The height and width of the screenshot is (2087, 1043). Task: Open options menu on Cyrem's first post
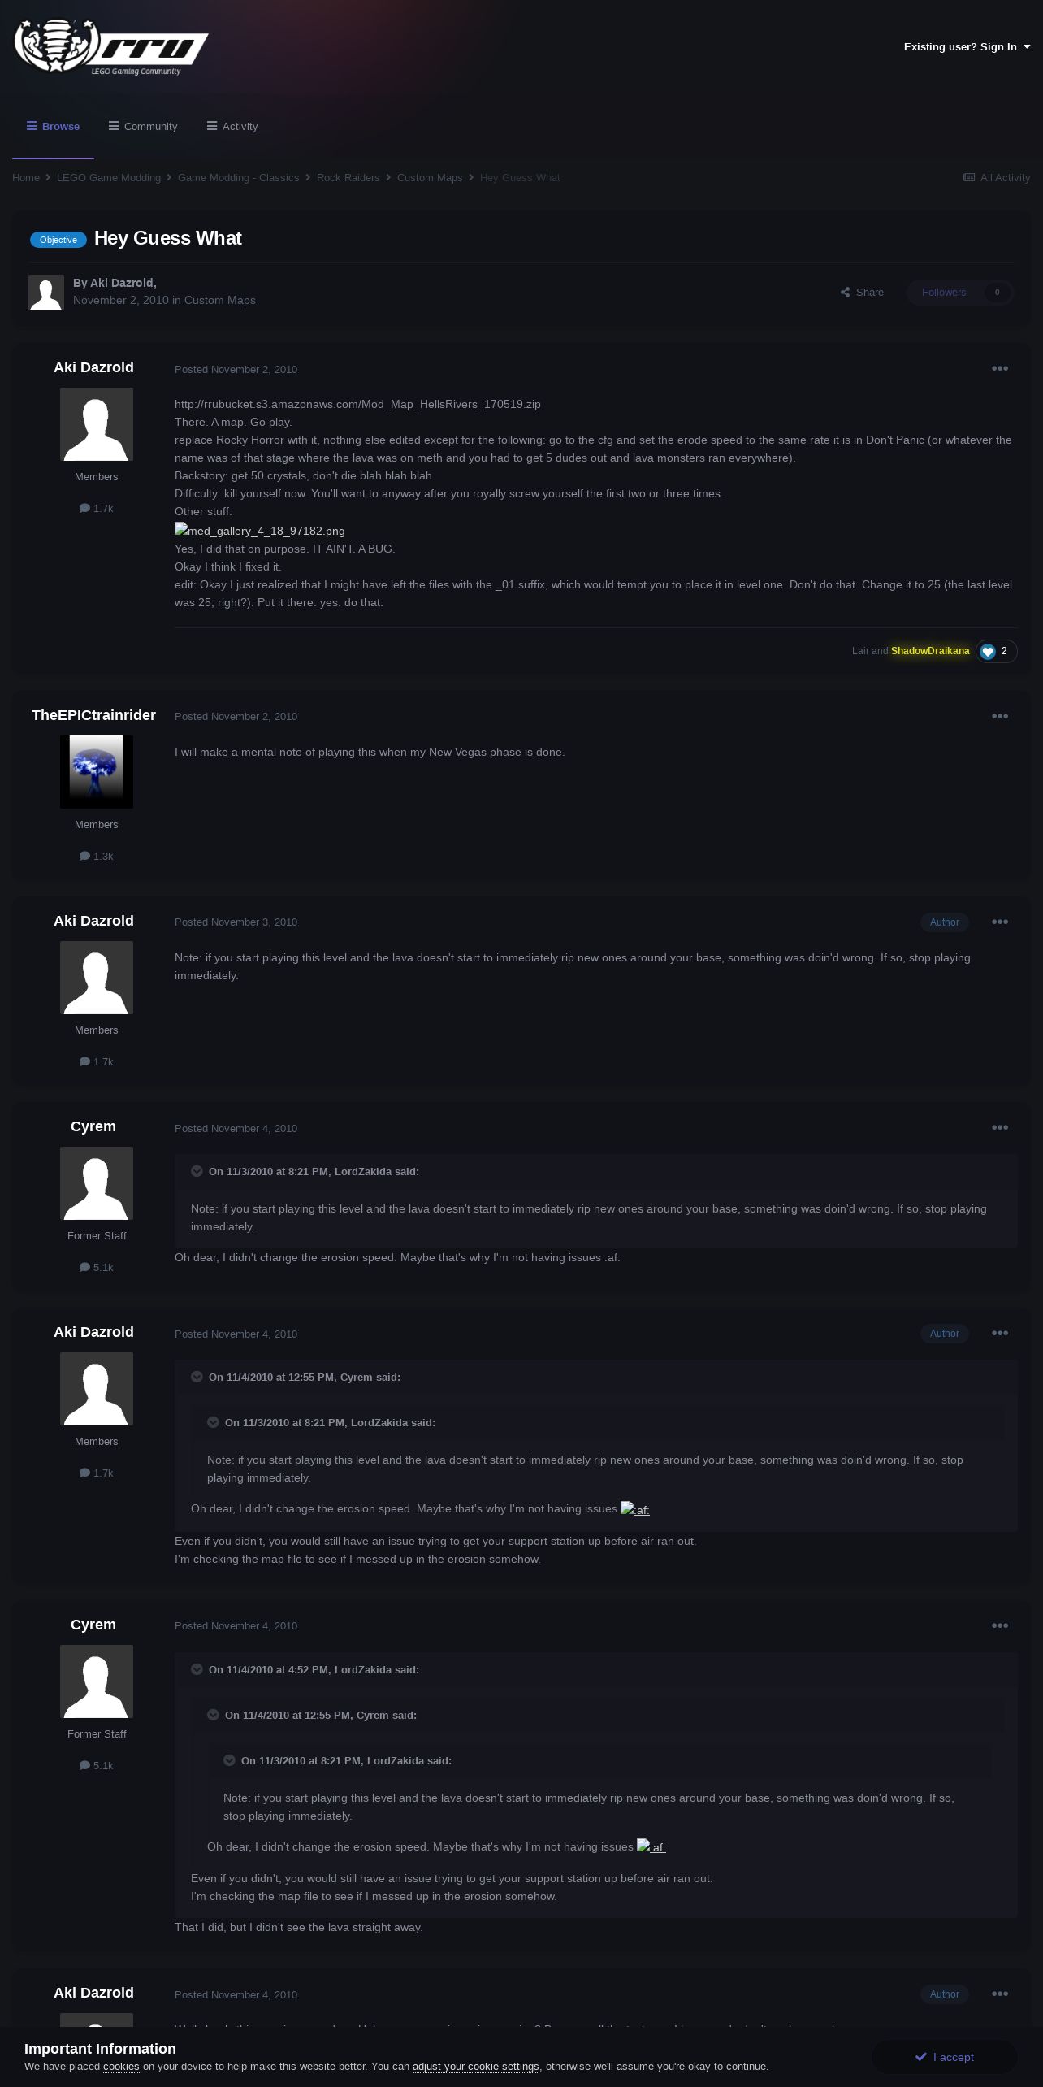point(1000,1128)
